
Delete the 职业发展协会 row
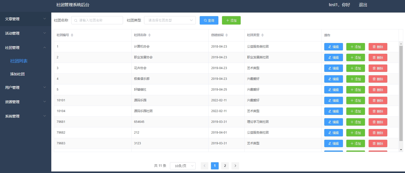click(378, 58)
